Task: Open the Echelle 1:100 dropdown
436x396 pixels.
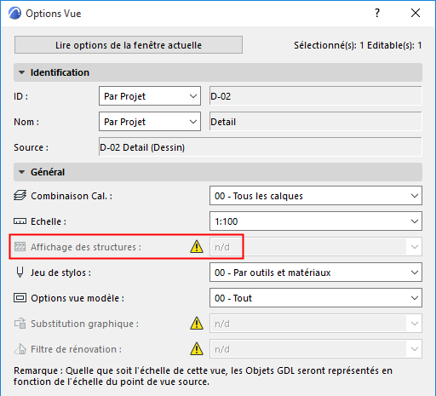Action: pos(316,221)
